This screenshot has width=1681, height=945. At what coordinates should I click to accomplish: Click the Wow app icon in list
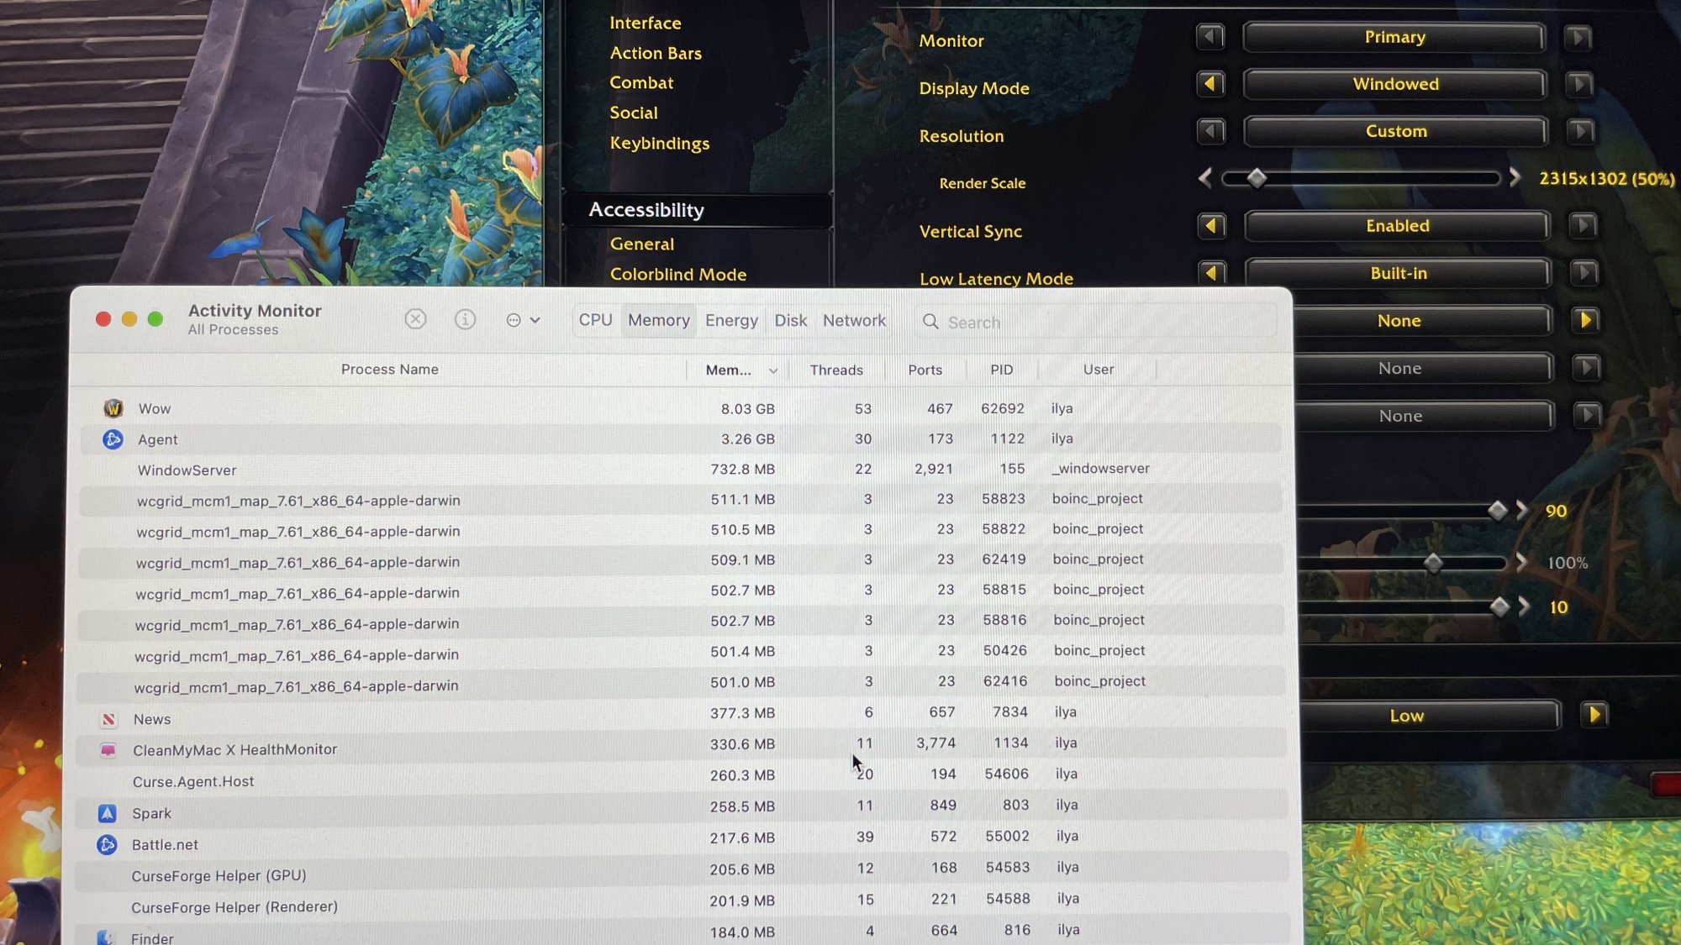[113, 408]
